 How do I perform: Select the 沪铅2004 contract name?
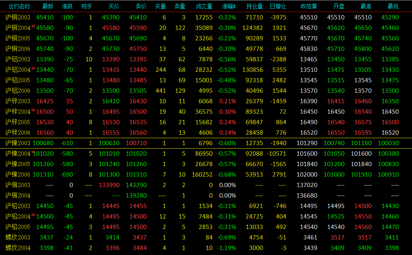point(18,217)
